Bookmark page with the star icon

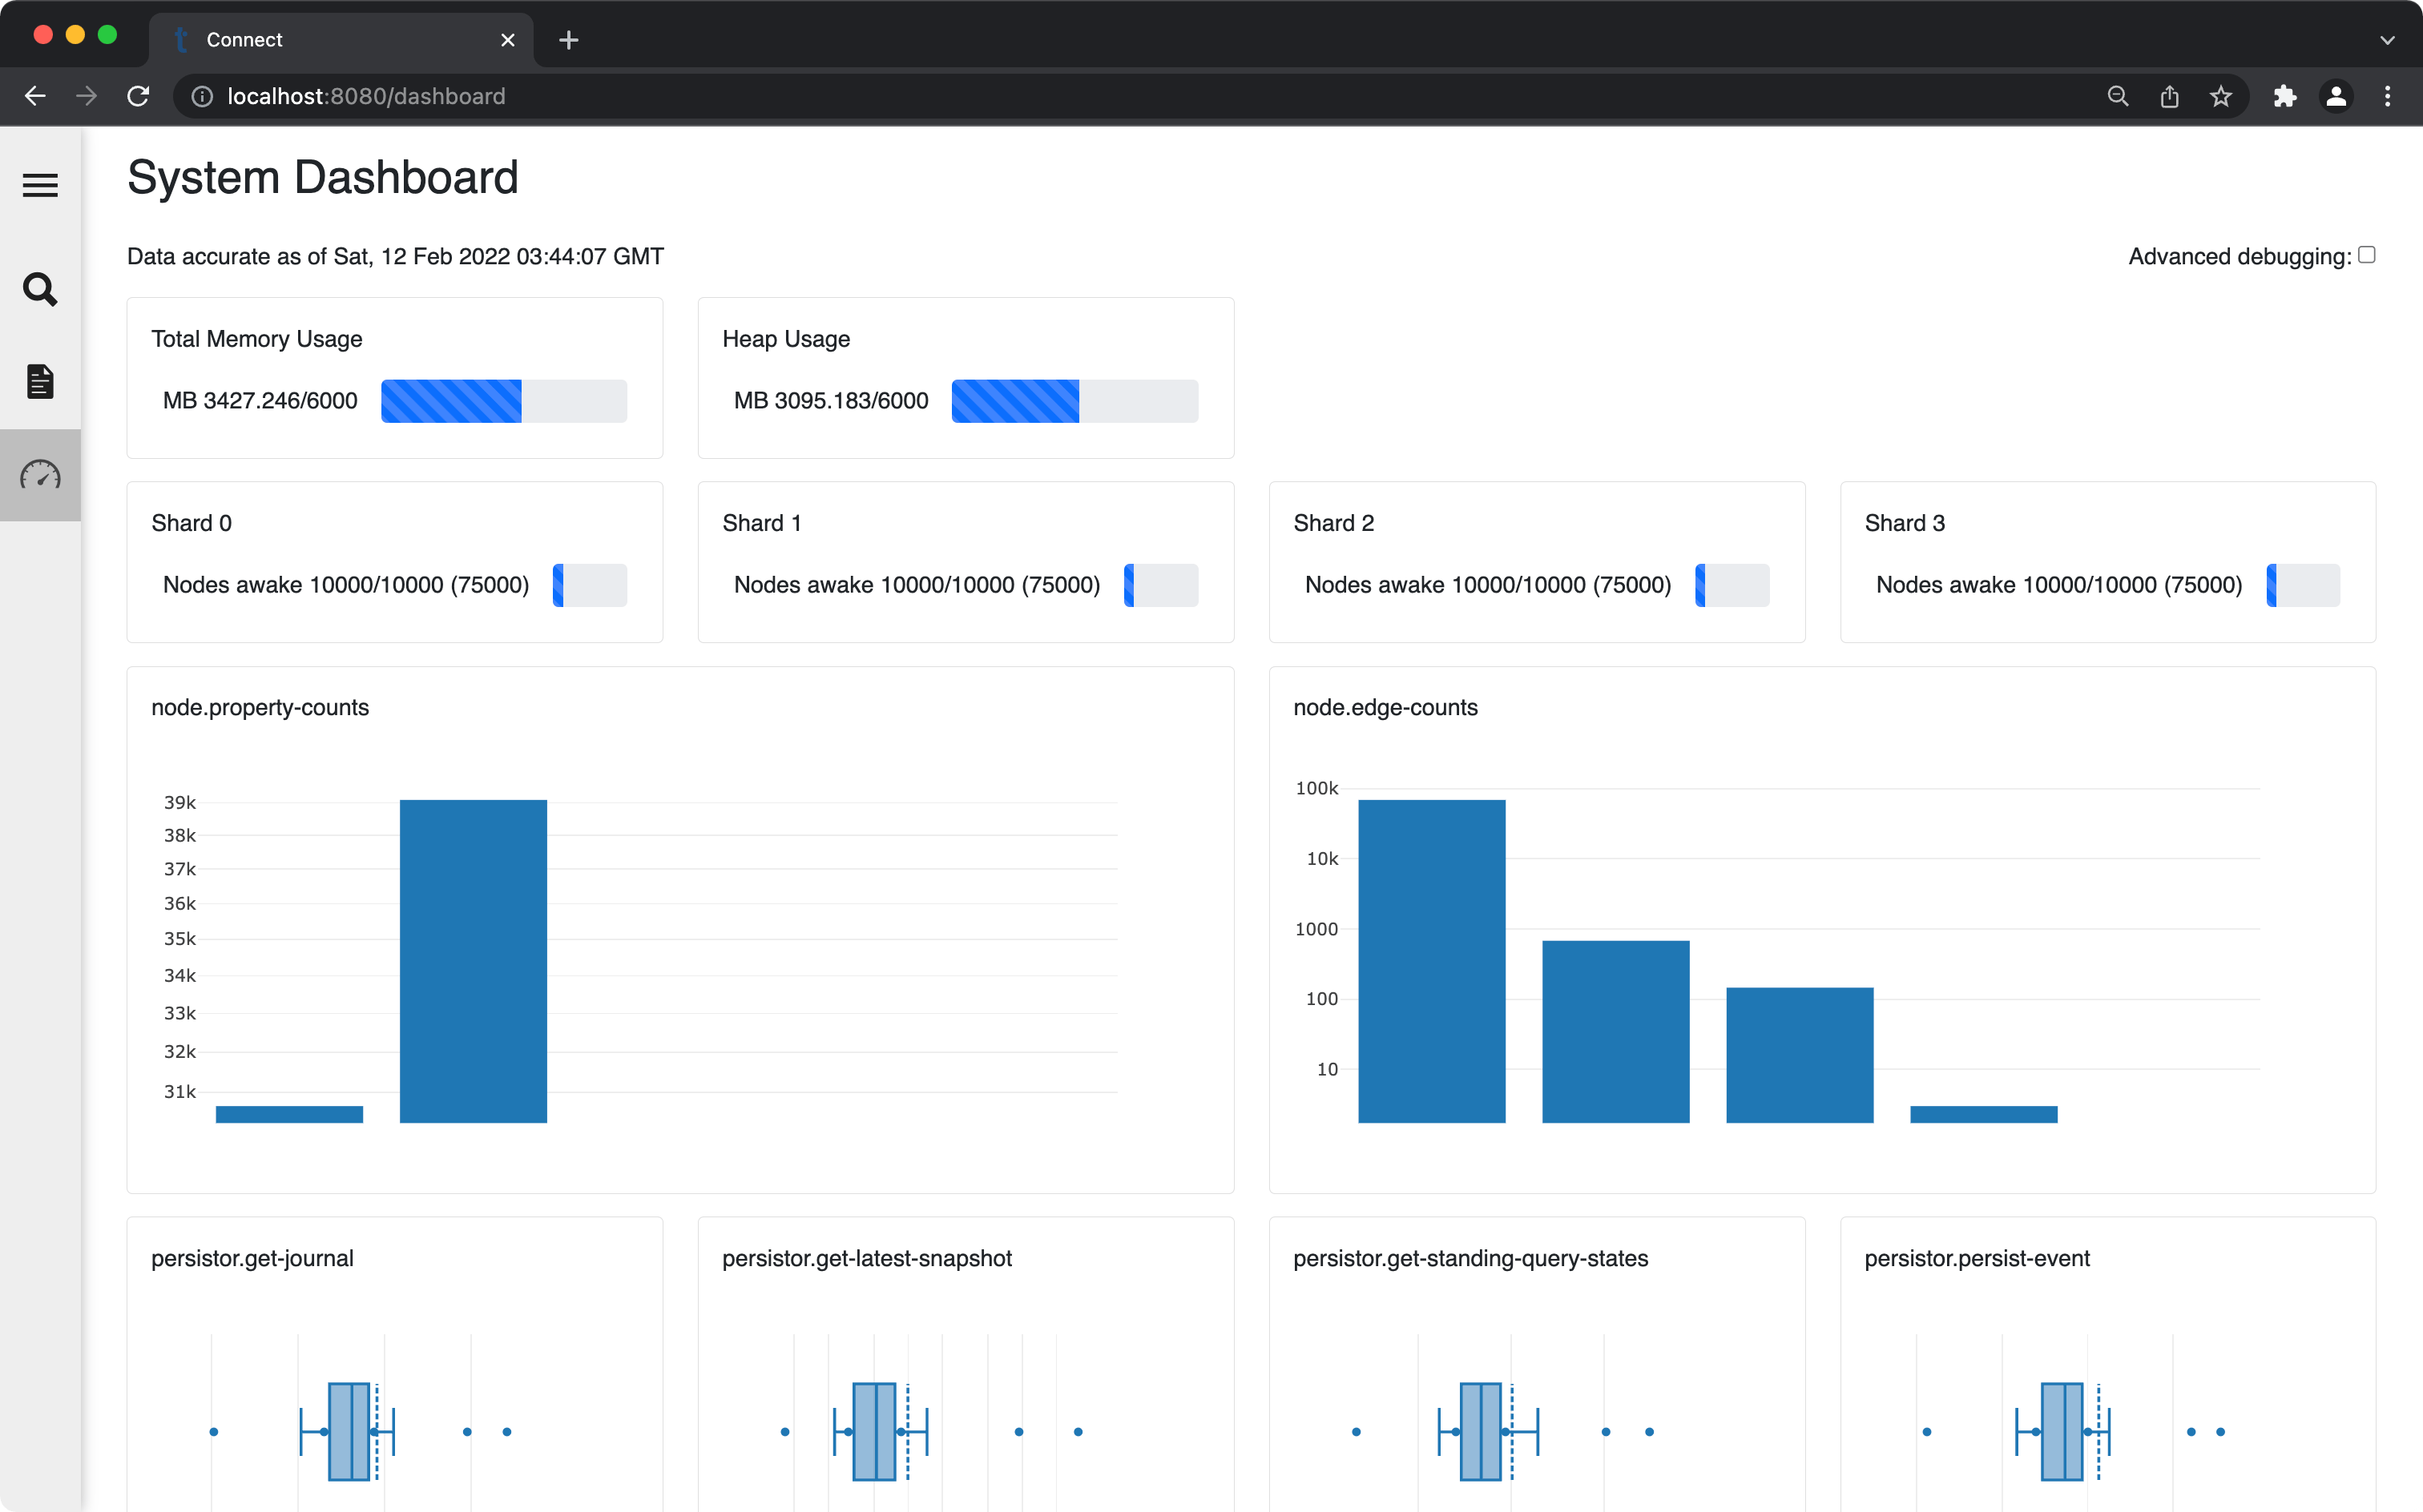click(x=2221, y=96)
